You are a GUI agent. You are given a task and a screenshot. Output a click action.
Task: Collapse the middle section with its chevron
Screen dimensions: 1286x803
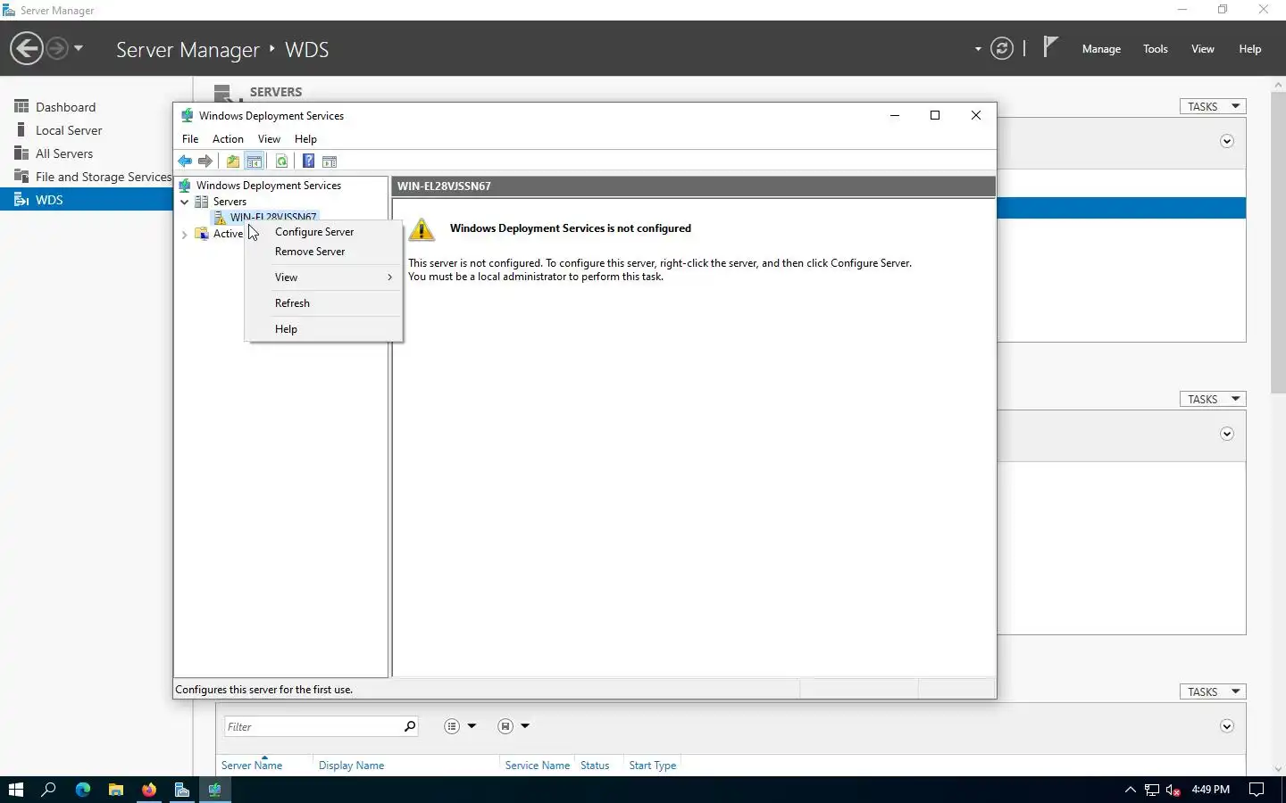pos(1227,434)
